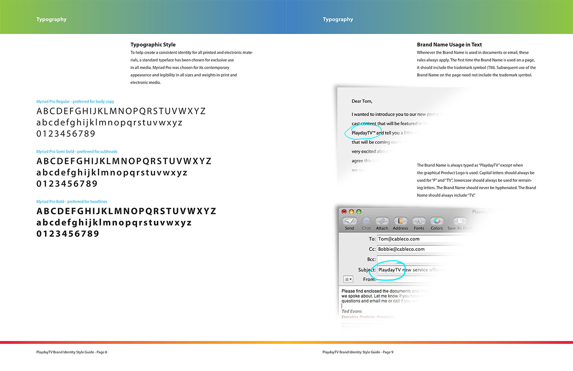573x371 pixels.
Task: Close the mail compose window
Action: [344, 212]
